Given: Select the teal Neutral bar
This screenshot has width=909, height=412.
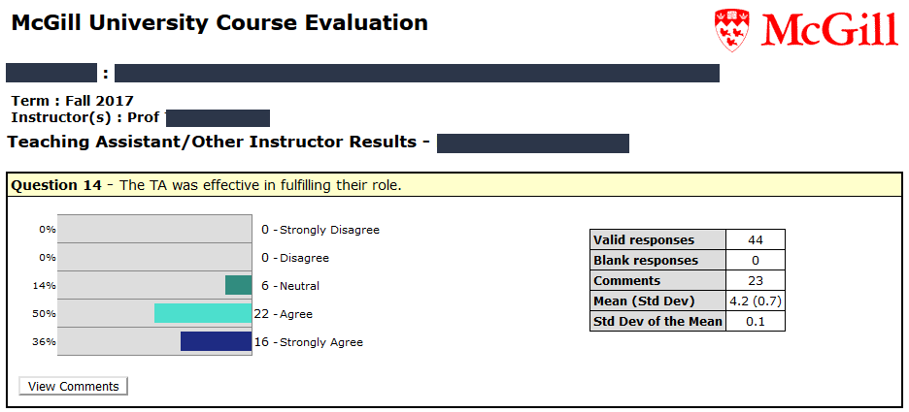Looking at the screenshot, I should pos(238,285).
